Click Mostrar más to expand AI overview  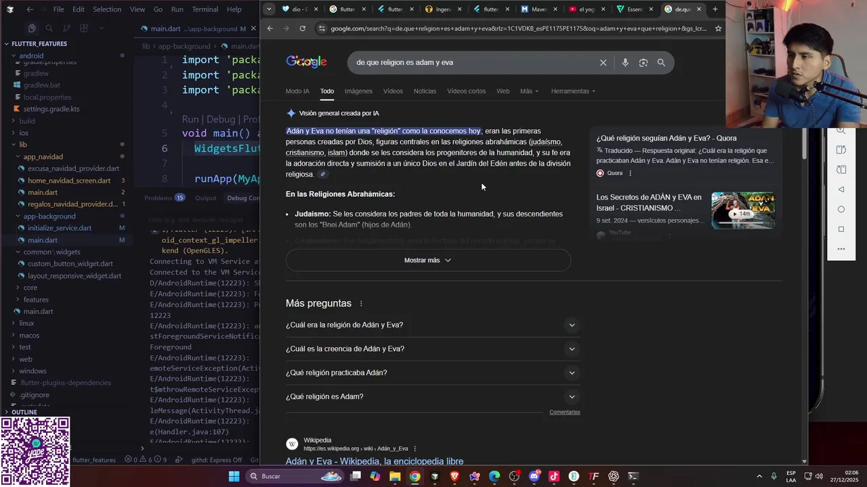pyautogui.click(x=428, y=260)
